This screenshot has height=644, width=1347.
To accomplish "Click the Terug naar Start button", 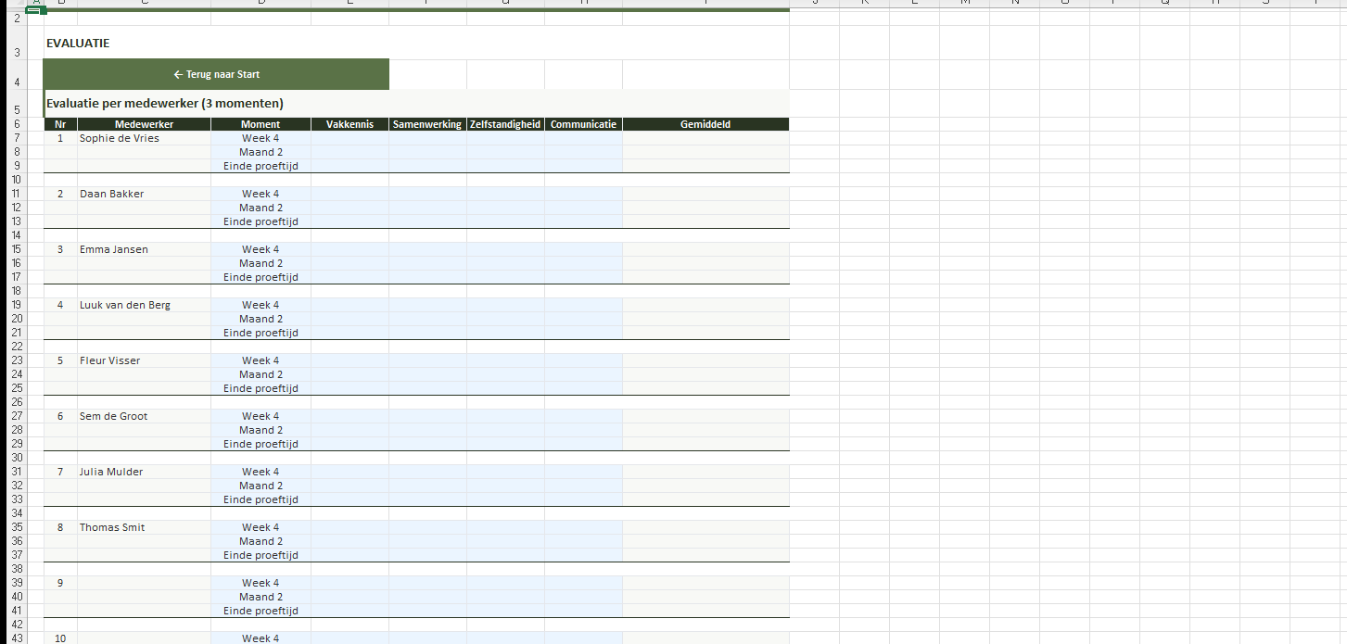I will (216, 74).
